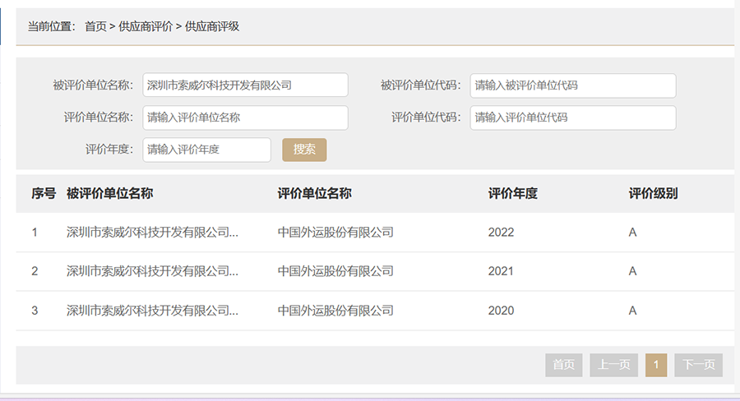Focus the 被评价单位名称 input field
Image resolution: width=740 pixels, height=401 pixels.
click(245, 85)
